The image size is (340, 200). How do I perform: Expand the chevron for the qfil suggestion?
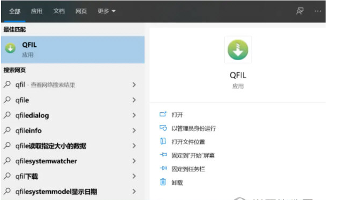tap(134, 85)
